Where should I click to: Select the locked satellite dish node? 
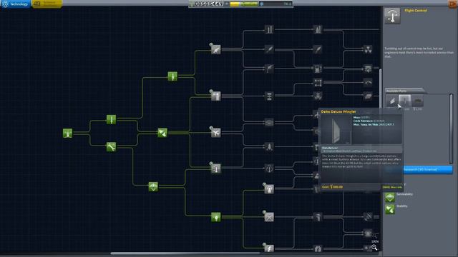point(368,217)
